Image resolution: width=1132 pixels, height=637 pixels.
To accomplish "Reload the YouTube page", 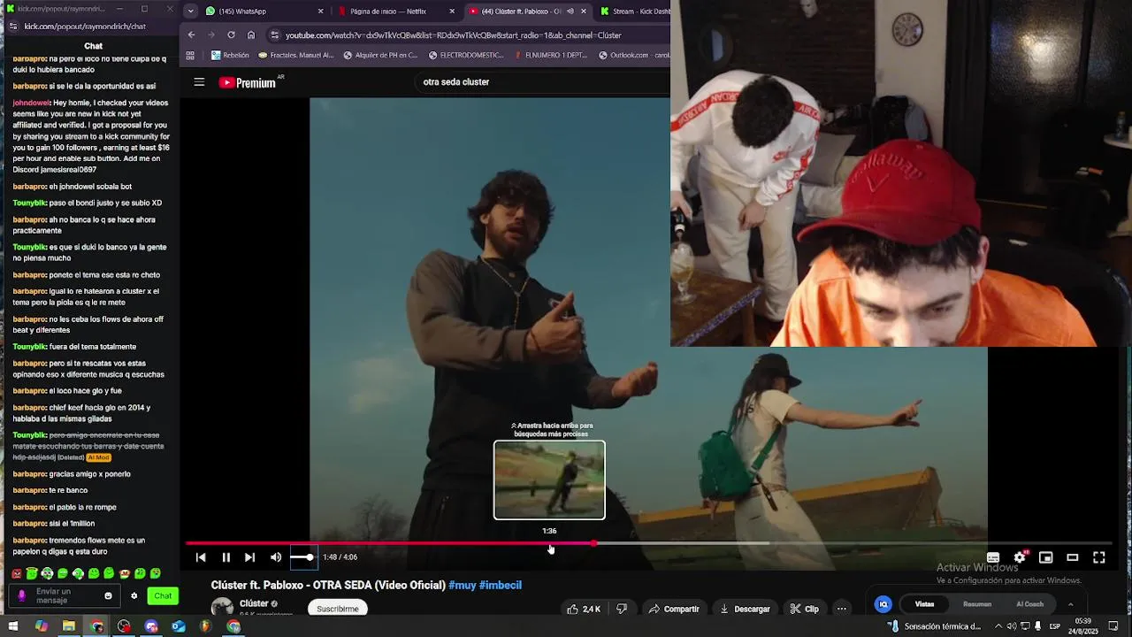I will point(231,35).
